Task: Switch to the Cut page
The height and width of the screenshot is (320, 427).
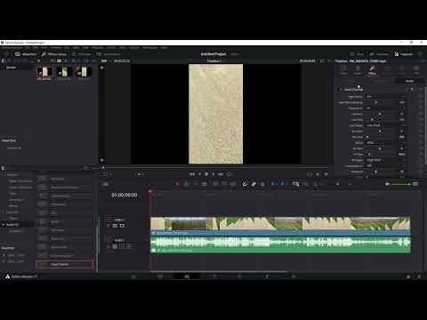Action: coord(160,276)
